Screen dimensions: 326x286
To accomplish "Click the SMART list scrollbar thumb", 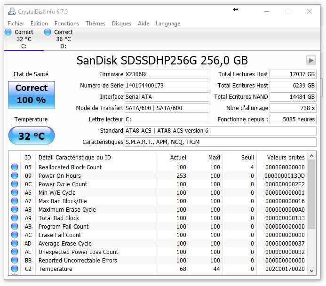I will (311, 194).
